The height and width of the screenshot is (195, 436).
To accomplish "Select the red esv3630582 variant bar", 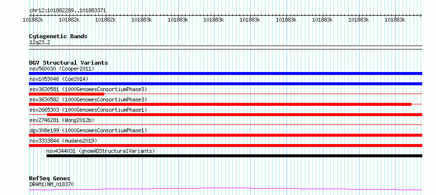I will [x=220, y=104].
